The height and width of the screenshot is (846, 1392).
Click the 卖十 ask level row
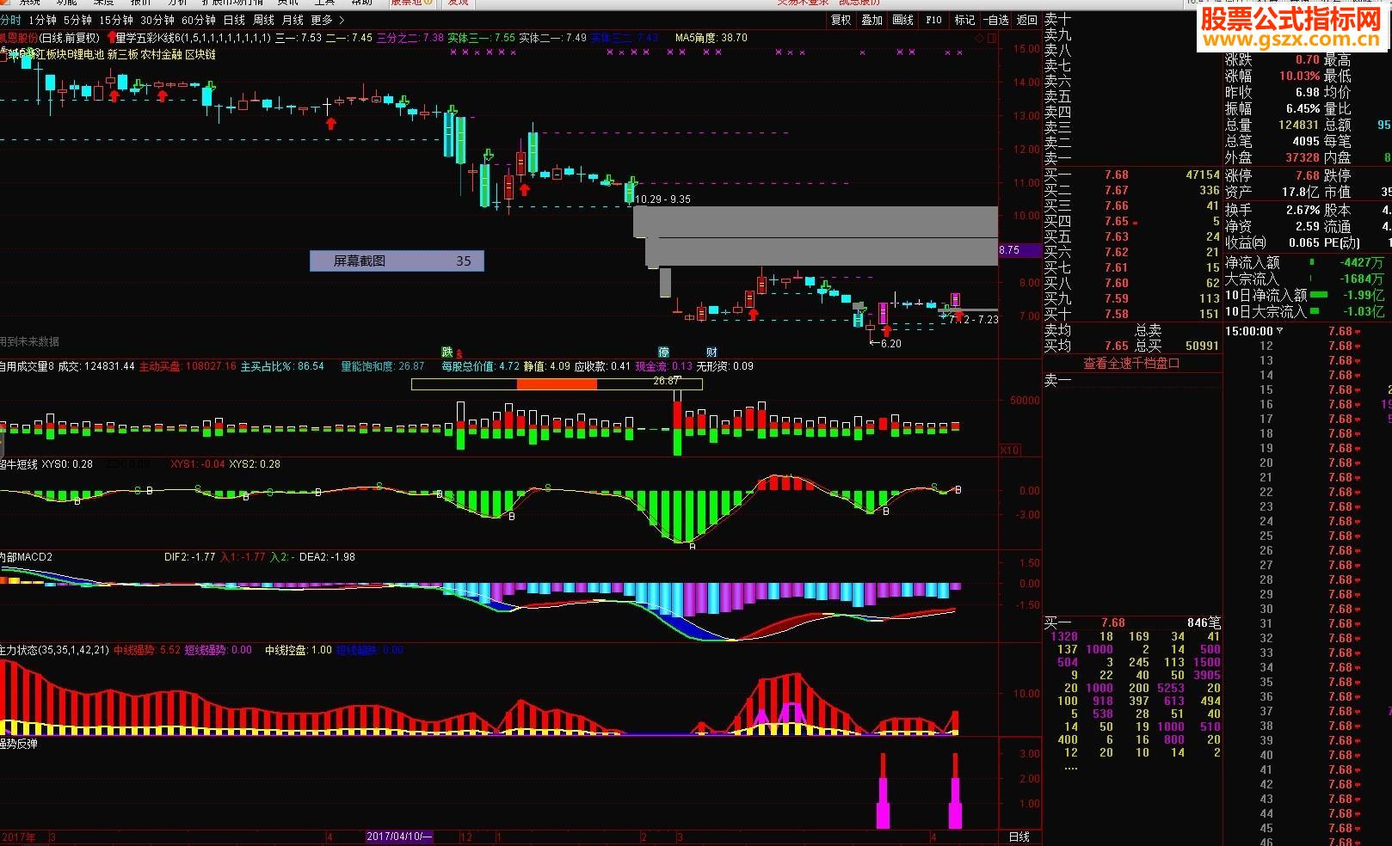tap(1132, 19)
